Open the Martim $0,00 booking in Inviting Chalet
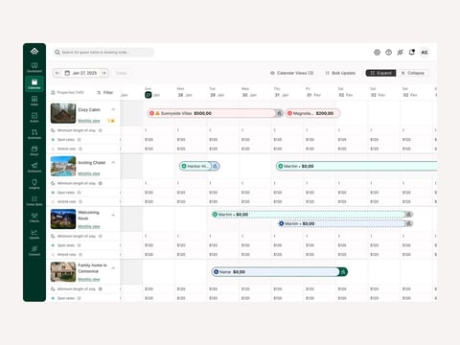This screenshot has width=460, height=345. pyautogui.click(x=356, y=166)
